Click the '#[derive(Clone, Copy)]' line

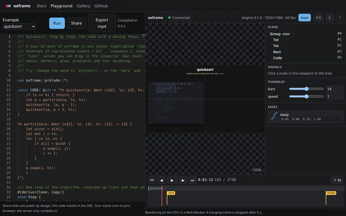[41, 192]
